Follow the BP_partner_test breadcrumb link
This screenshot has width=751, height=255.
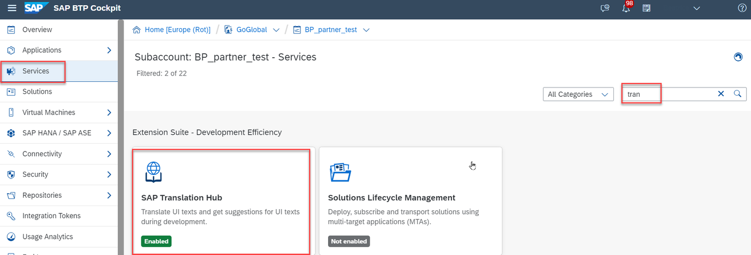331,30
